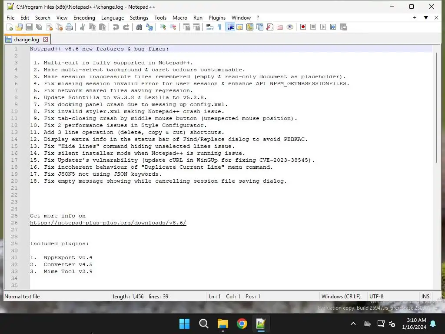445x334 pixels.
Task: Cut selection with the scissors icon
Action: coord(83,27)
